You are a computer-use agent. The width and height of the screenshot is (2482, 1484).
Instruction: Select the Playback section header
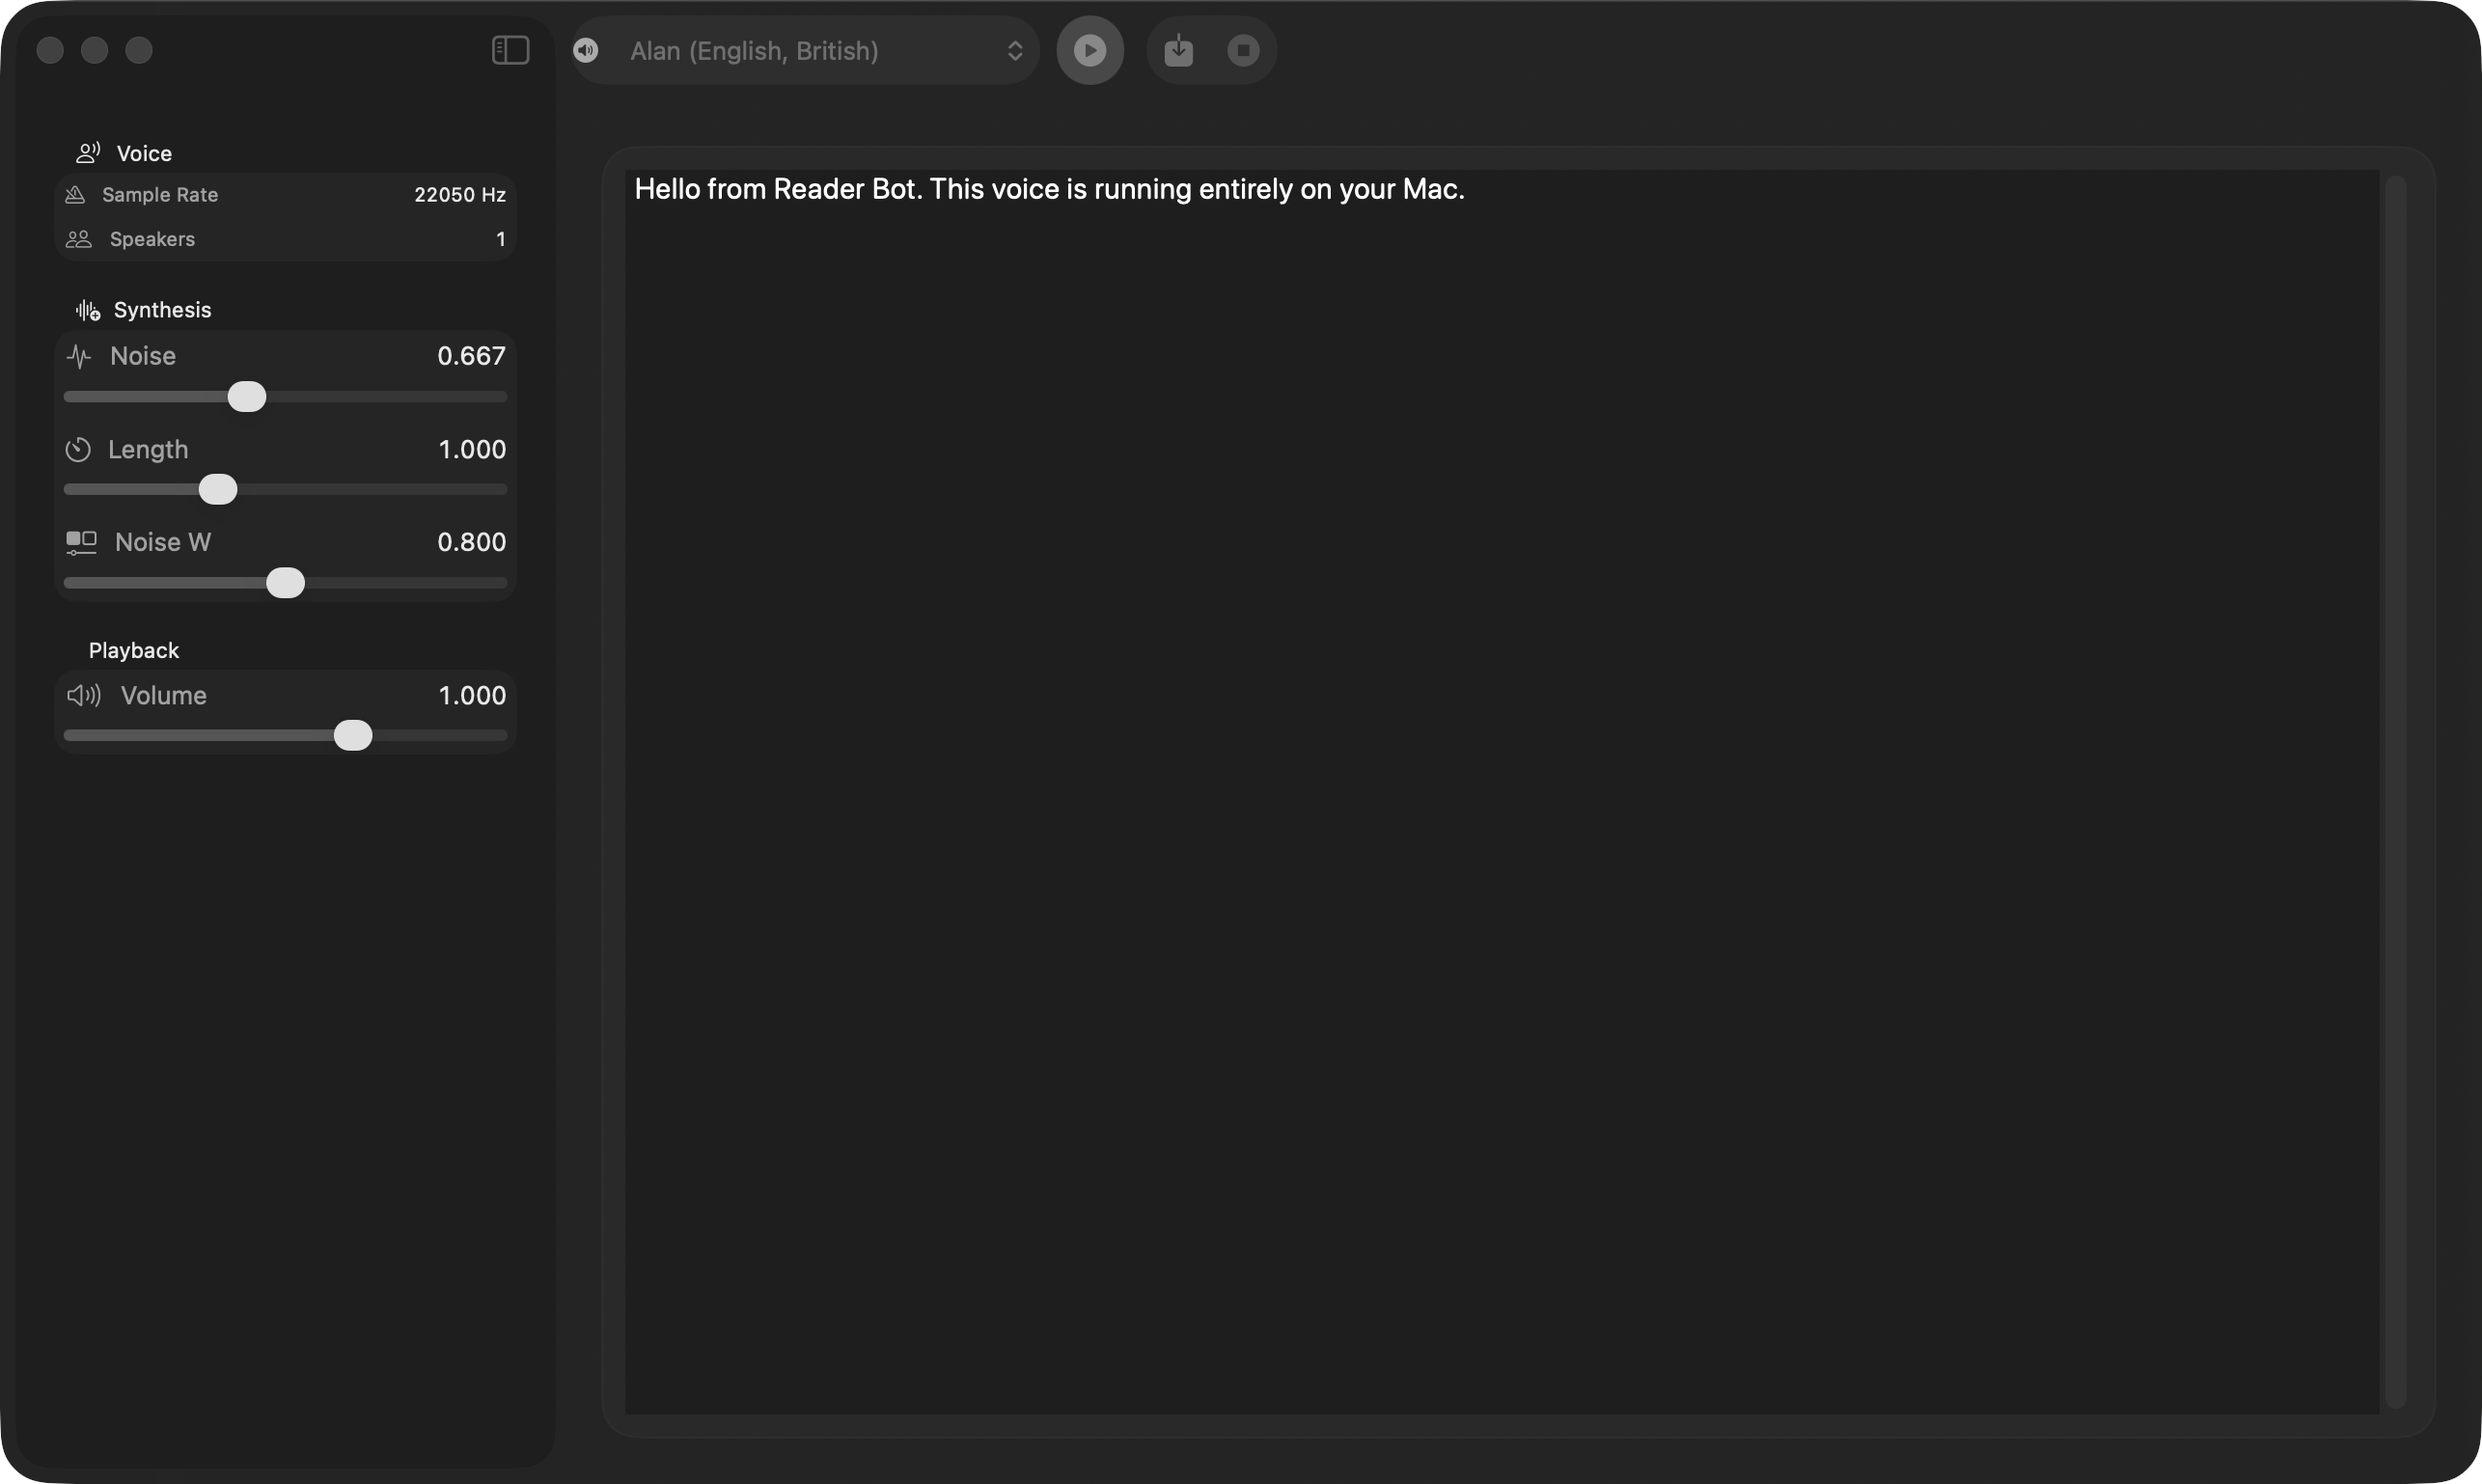[134, 650]
